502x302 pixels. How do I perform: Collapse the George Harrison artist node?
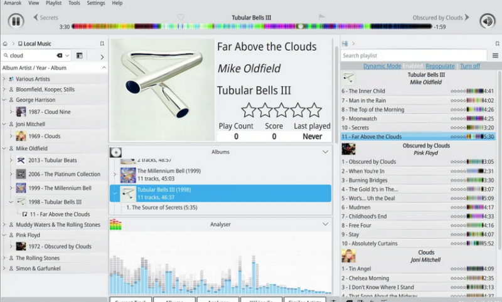click(4, 100)
